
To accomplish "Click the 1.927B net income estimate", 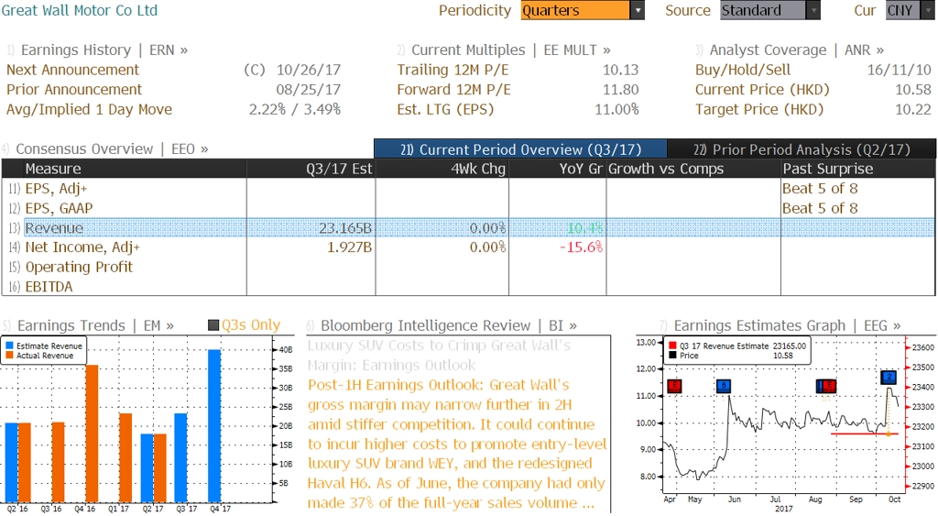I will tap(349, 247).
